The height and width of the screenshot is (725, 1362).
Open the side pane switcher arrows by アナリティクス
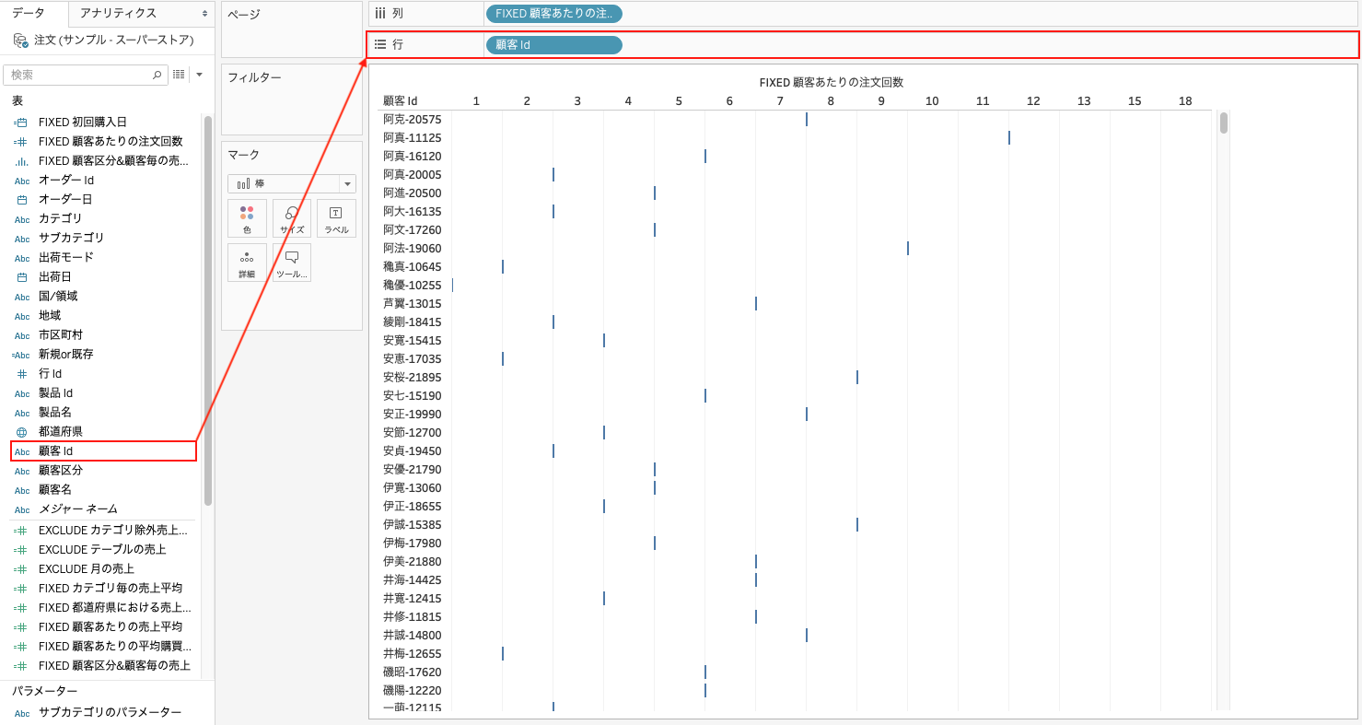(204, 14)
